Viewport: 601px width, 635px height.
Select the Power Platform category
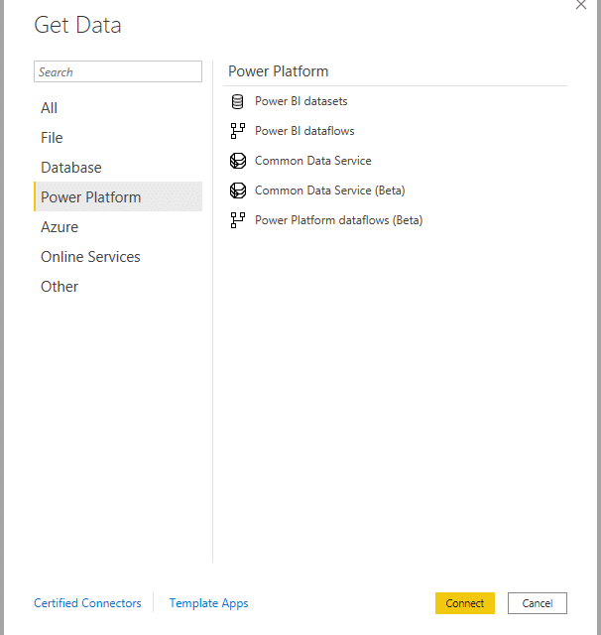coord(91,197)
